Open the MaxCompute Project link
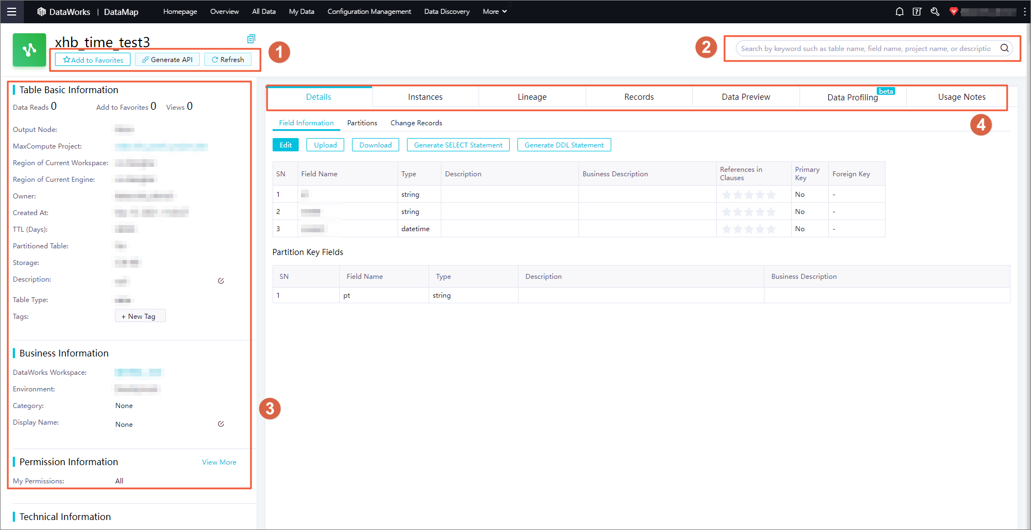Image resolution: width=1031 pixels, height=530 pixels. pyautogui.click(x=162, y=146)
